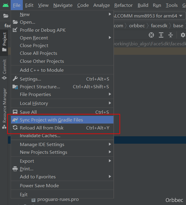Image resolution: width=186 pixels, height=205 pixels.
Task: Open the Tools menu
Action: (x=172, y=5)
